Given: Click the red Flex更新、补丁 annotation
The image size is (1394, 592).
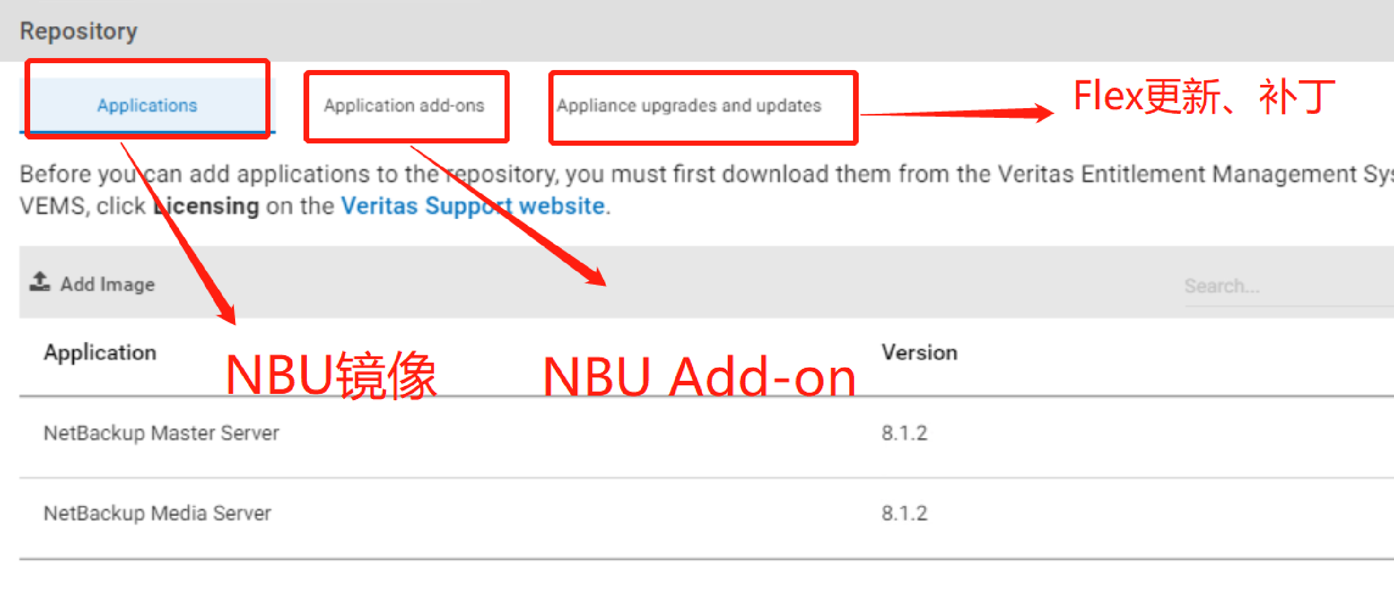Looking at the screenshot, I should (1204, 96).
